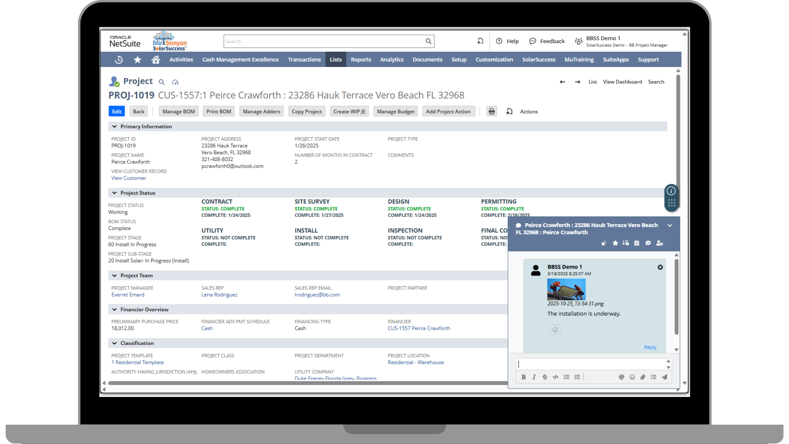Screen dimensions: 789x444
Task: Click the star-sparkle icon in chat header
Action: (x=603, y=243)
